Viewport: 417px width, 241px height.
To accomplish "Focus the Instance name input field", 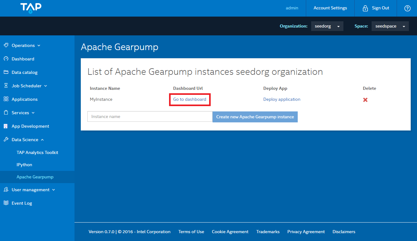I will pos(150,116).
